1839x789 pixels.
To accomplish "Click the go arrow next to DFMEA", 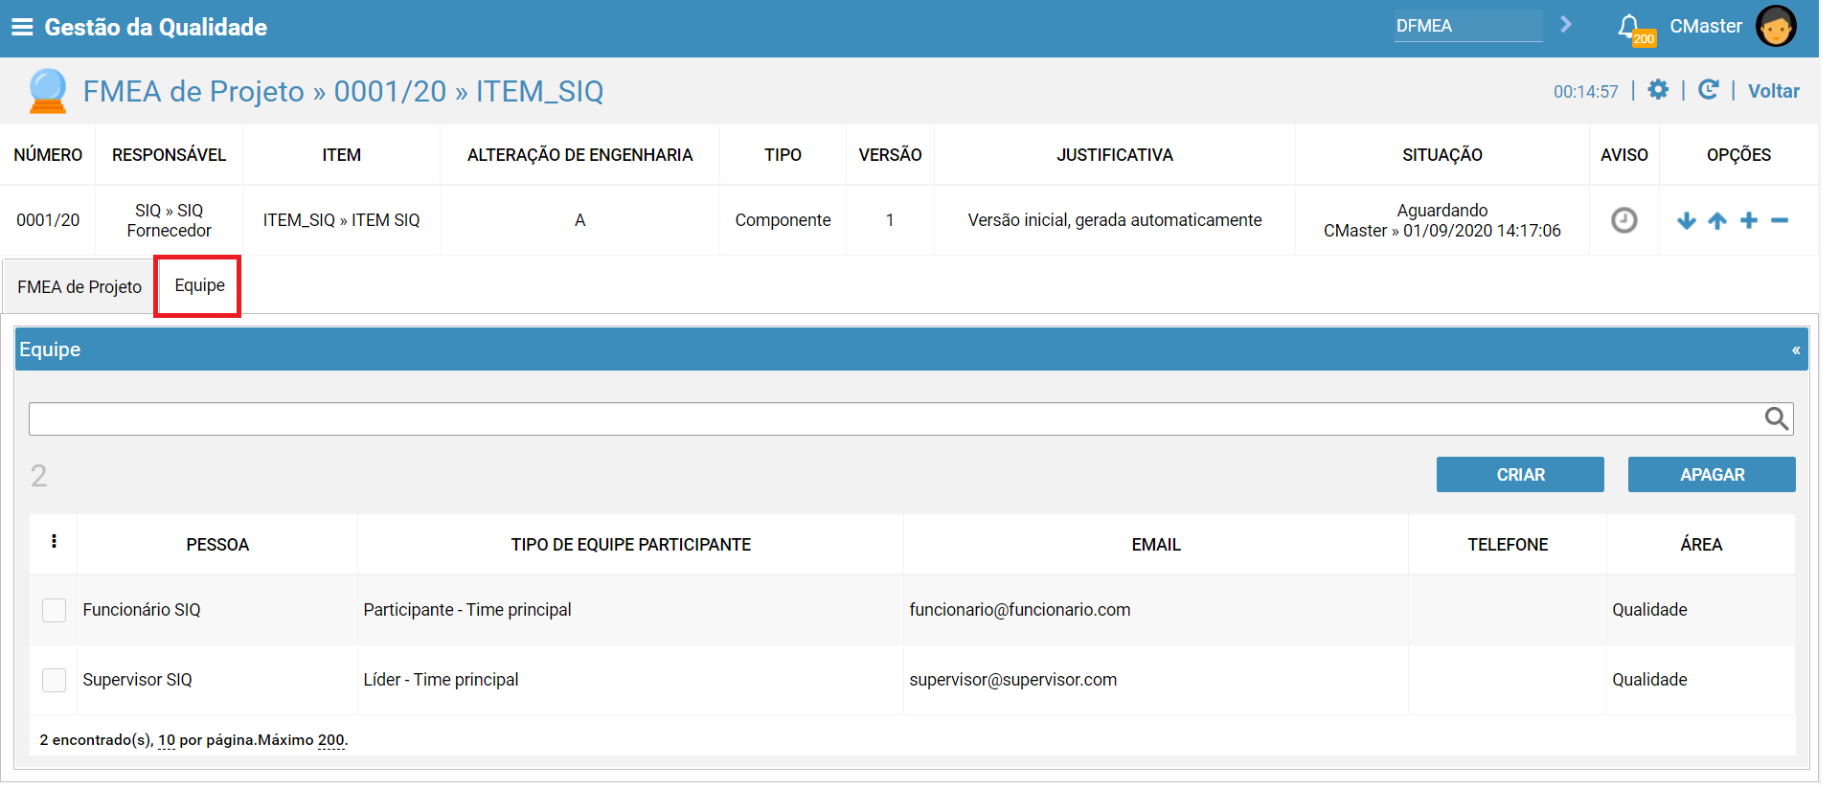I will [x=1566, y=24].
